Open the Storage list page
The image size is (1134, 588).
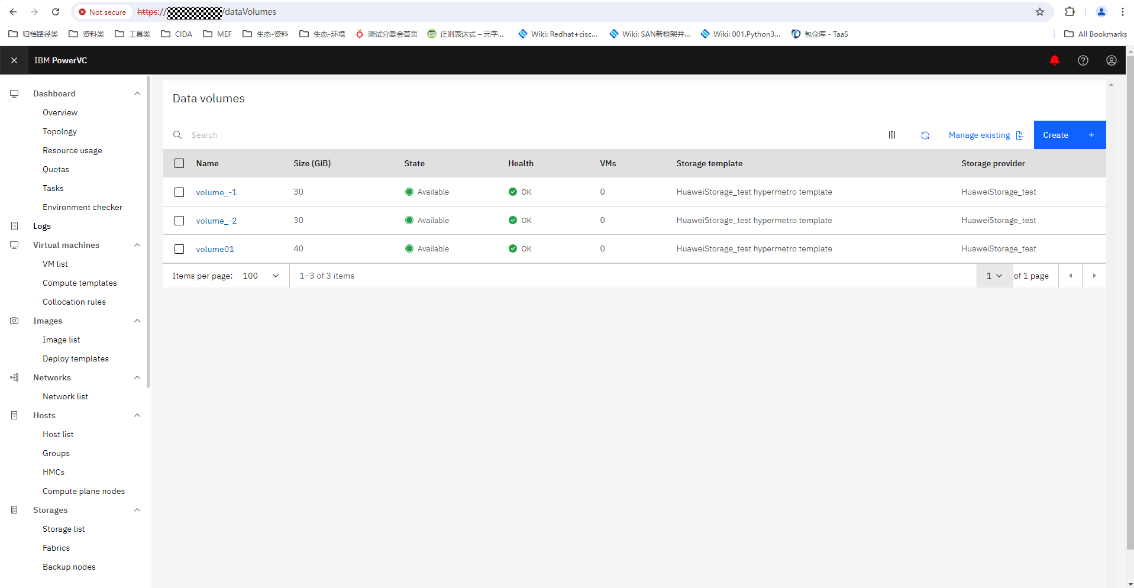coord(64,529)
